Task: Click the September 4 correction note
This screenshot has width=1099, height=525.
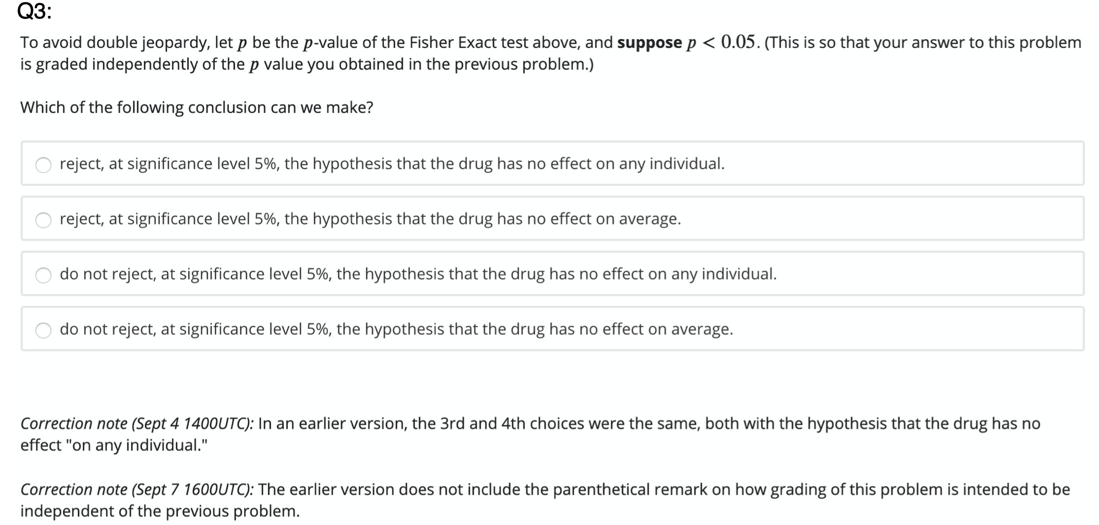Action: pyautogui.click(x=514, y=434)
